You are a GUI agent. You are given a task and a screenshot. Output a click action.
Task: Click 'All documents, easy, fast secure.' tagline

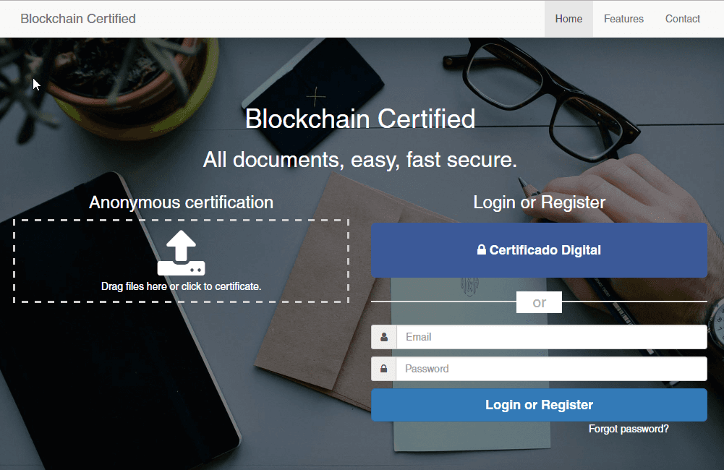pos(359,161)
